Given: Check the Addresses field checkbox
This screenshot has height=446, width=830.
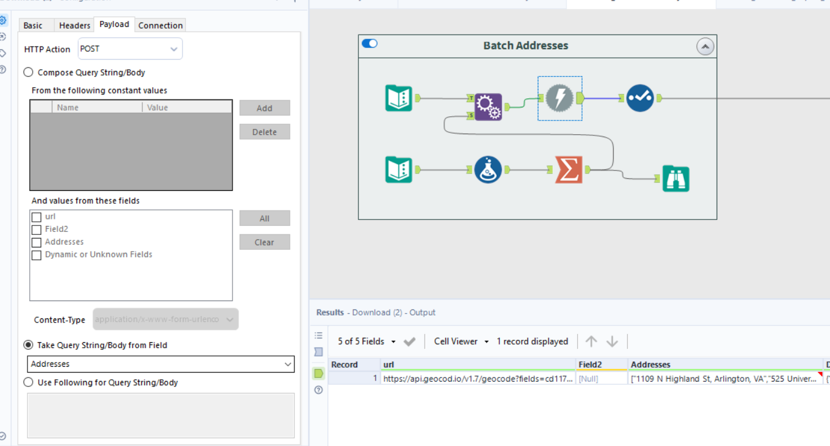Looking at the screenshot, I should [x=36, y=242].
